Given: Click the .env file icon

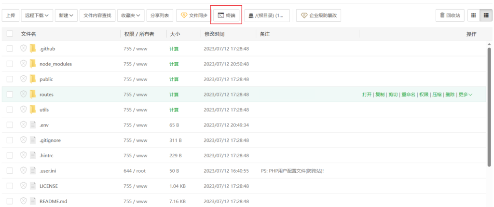Looking at the screenshot, I should (33, 125).
